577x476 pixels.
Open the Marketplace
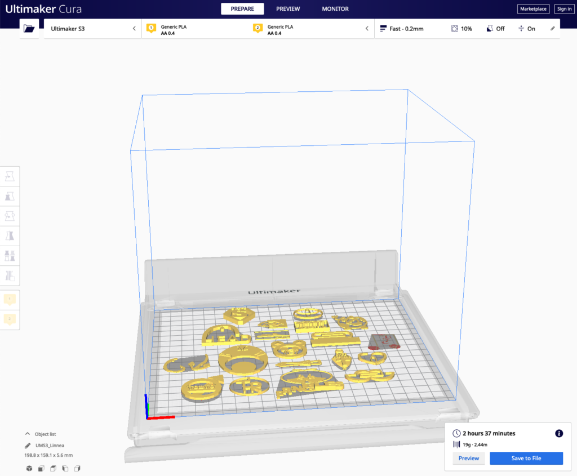click(533, 9)
